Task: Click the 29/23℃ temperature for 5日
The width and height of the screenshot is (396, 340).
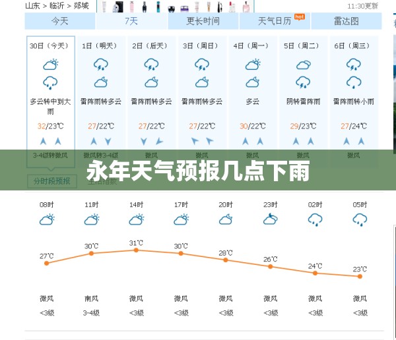Action: (x=303, y=126)
